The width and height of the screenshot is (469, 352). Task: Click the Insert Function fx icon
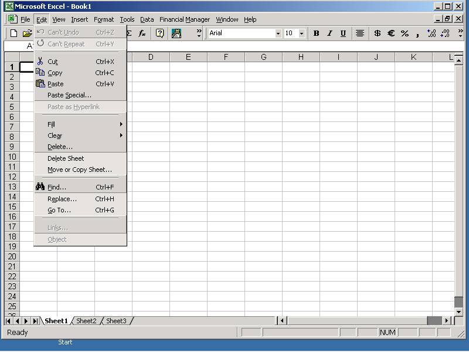[x=142, y=33]
